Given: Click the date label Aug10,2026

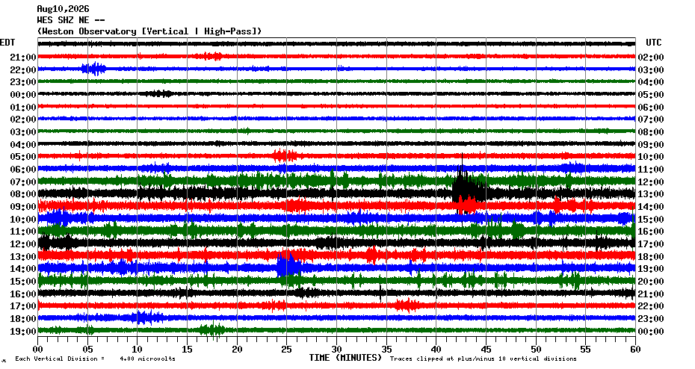Looking at the screenshot, I should tap(63, 9).
